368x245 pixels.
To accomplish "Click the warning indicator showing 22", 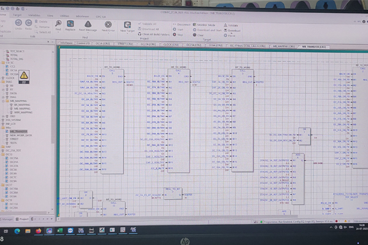I will pyautogui.click(x=24, y=77).
